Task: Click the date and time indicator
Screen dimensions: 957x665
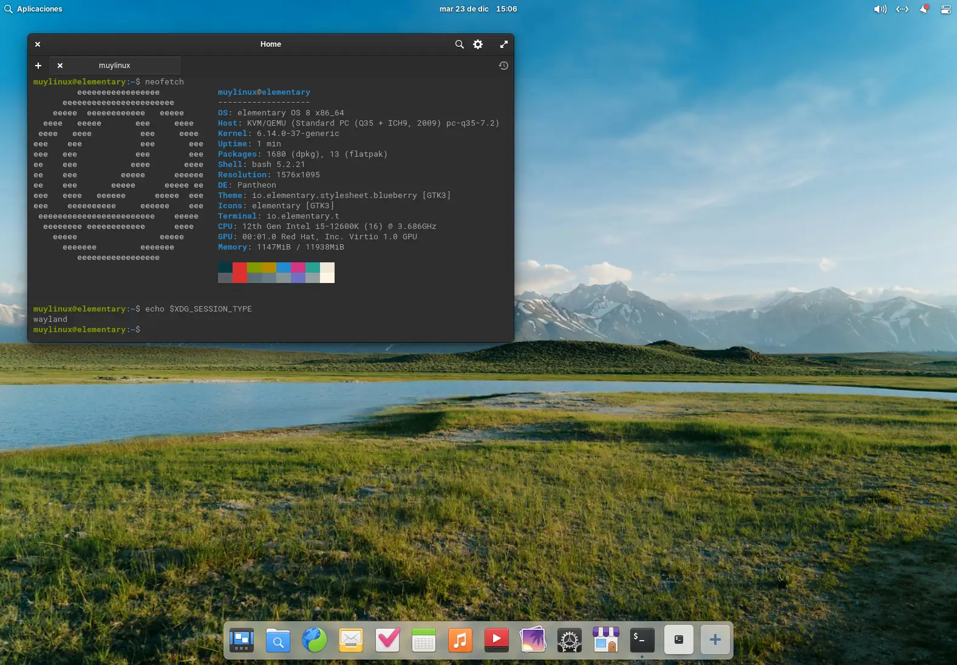Action: (478, 9)
